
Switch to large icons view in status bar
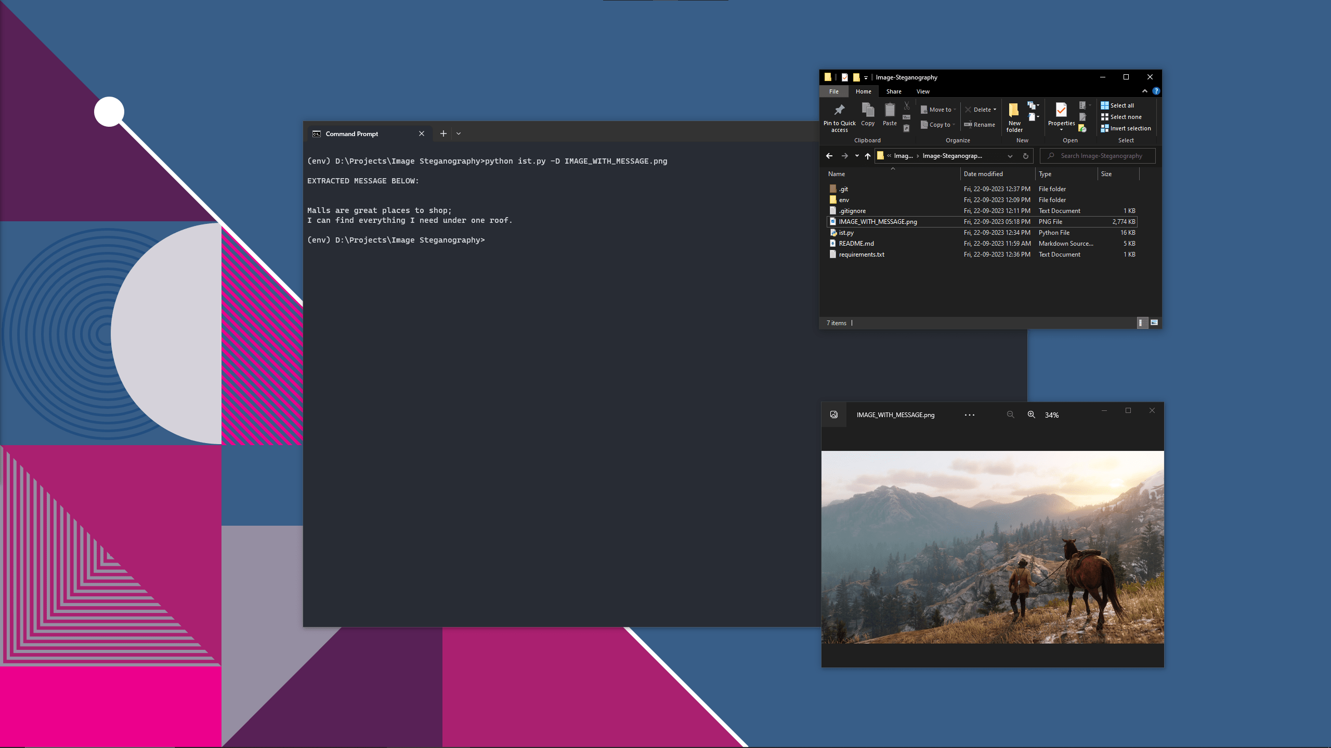tap(1154, 323)
